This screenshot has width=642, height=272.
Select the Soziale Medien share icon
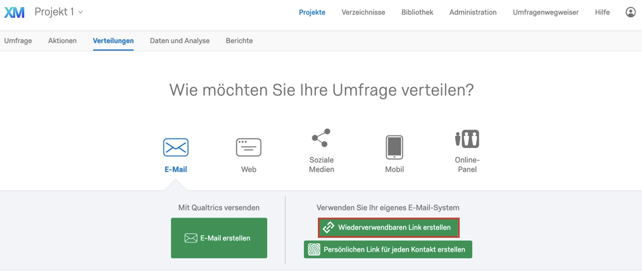(x=322, y=138)
